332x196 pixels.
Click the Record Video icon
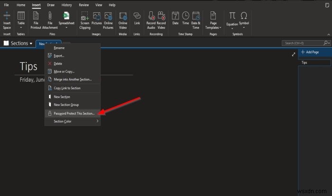[x=161, y=16]
